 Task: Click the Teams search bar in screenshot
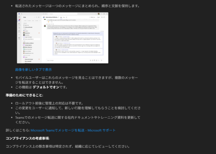coord(68,14)
